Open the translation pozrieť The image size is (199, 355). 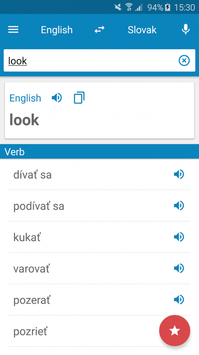coord(83,331)
